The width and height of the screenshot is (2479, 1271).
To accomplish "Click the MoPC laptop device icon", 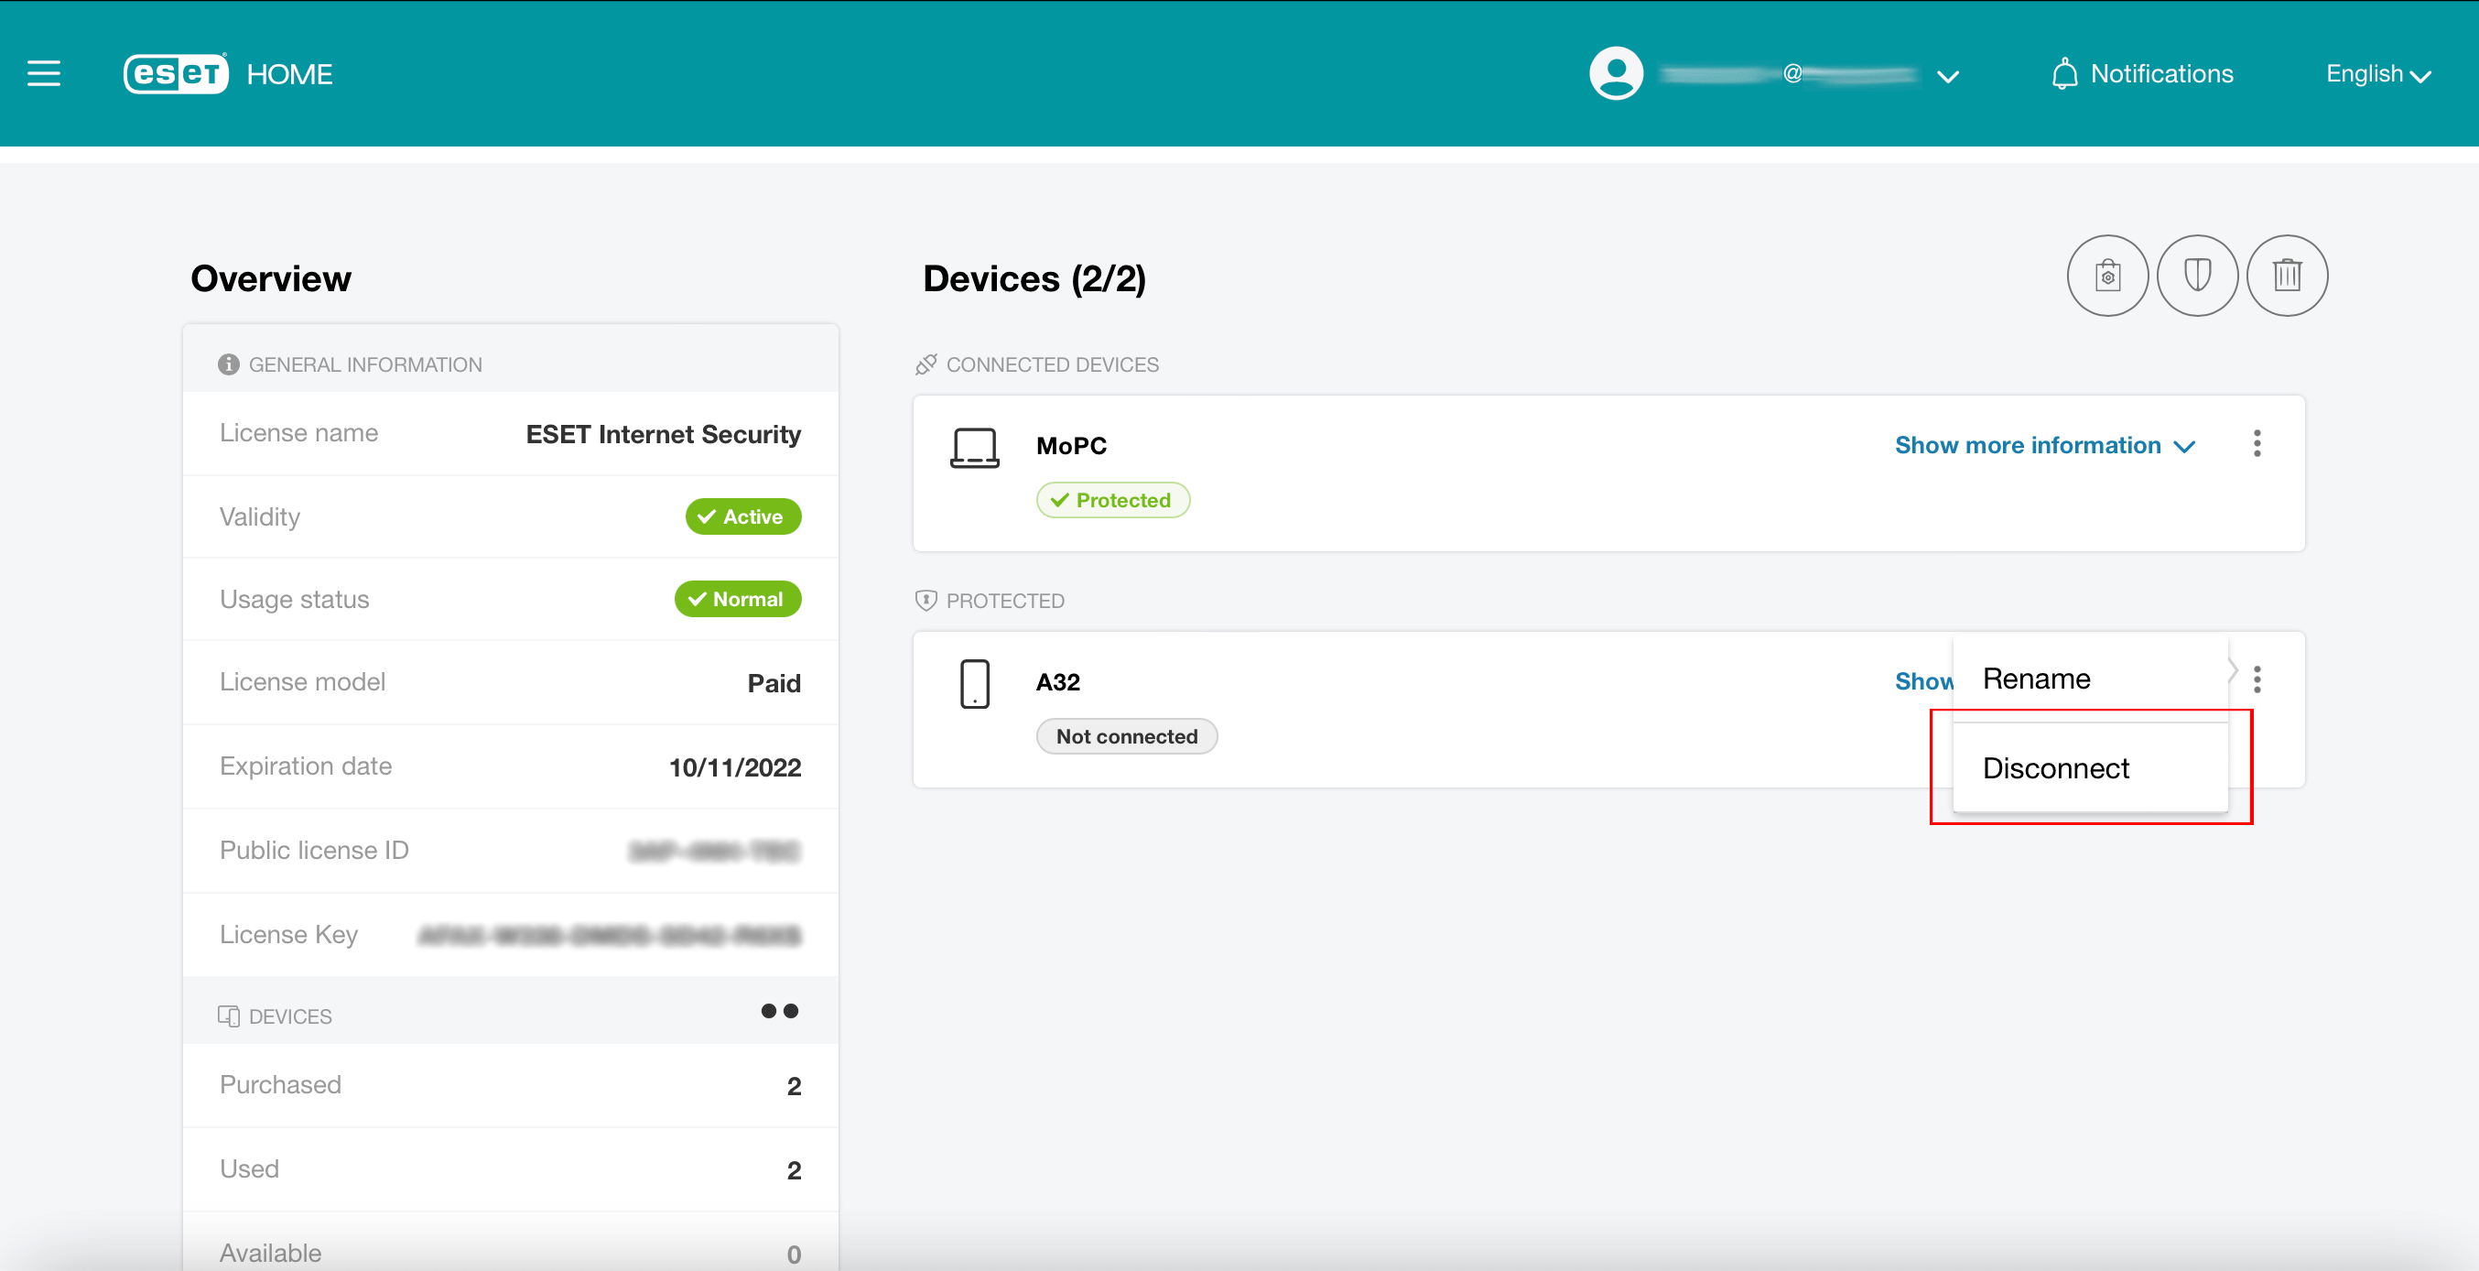I will (x=974, y=448).
